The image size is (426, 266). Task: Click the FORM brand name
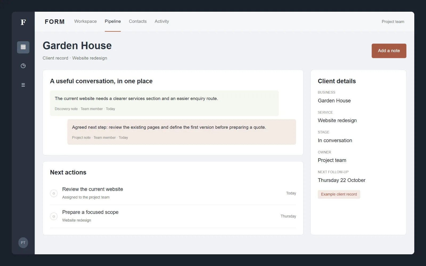tap(55, 22)
